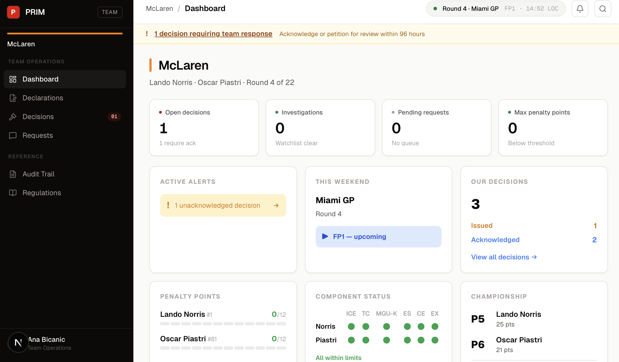Click the FP1 upcoming session banner

pos(378,236)
